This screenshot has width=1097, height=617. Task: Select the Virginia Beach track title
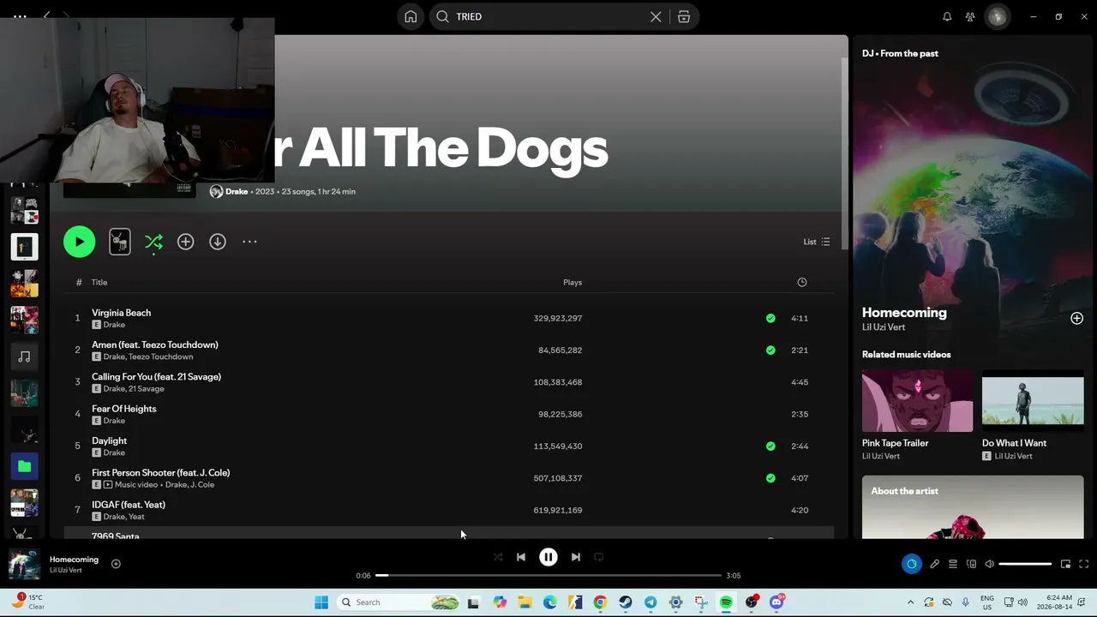[121, 313]
